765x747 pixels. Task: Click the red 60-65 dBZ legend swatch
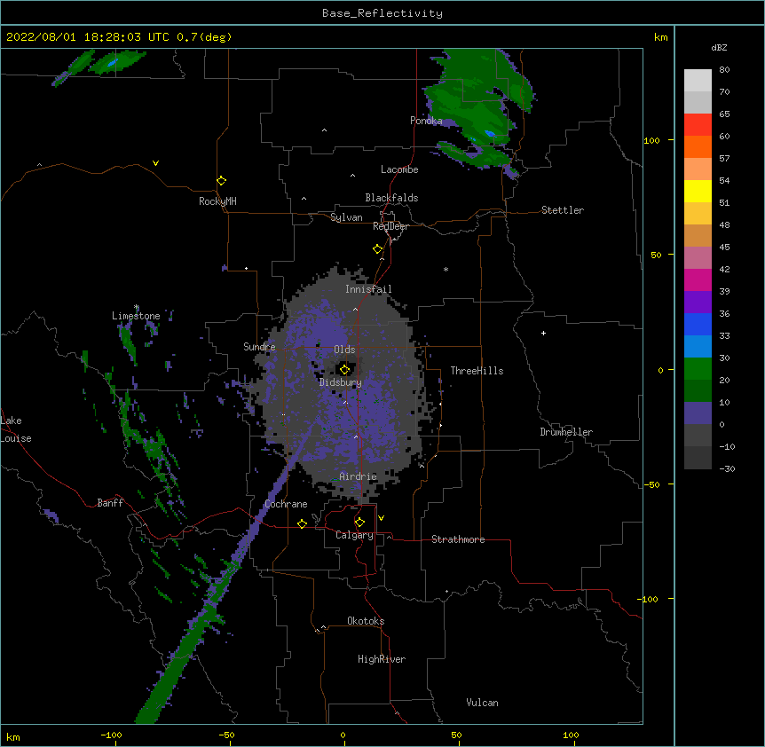click(x=698, y=125)
